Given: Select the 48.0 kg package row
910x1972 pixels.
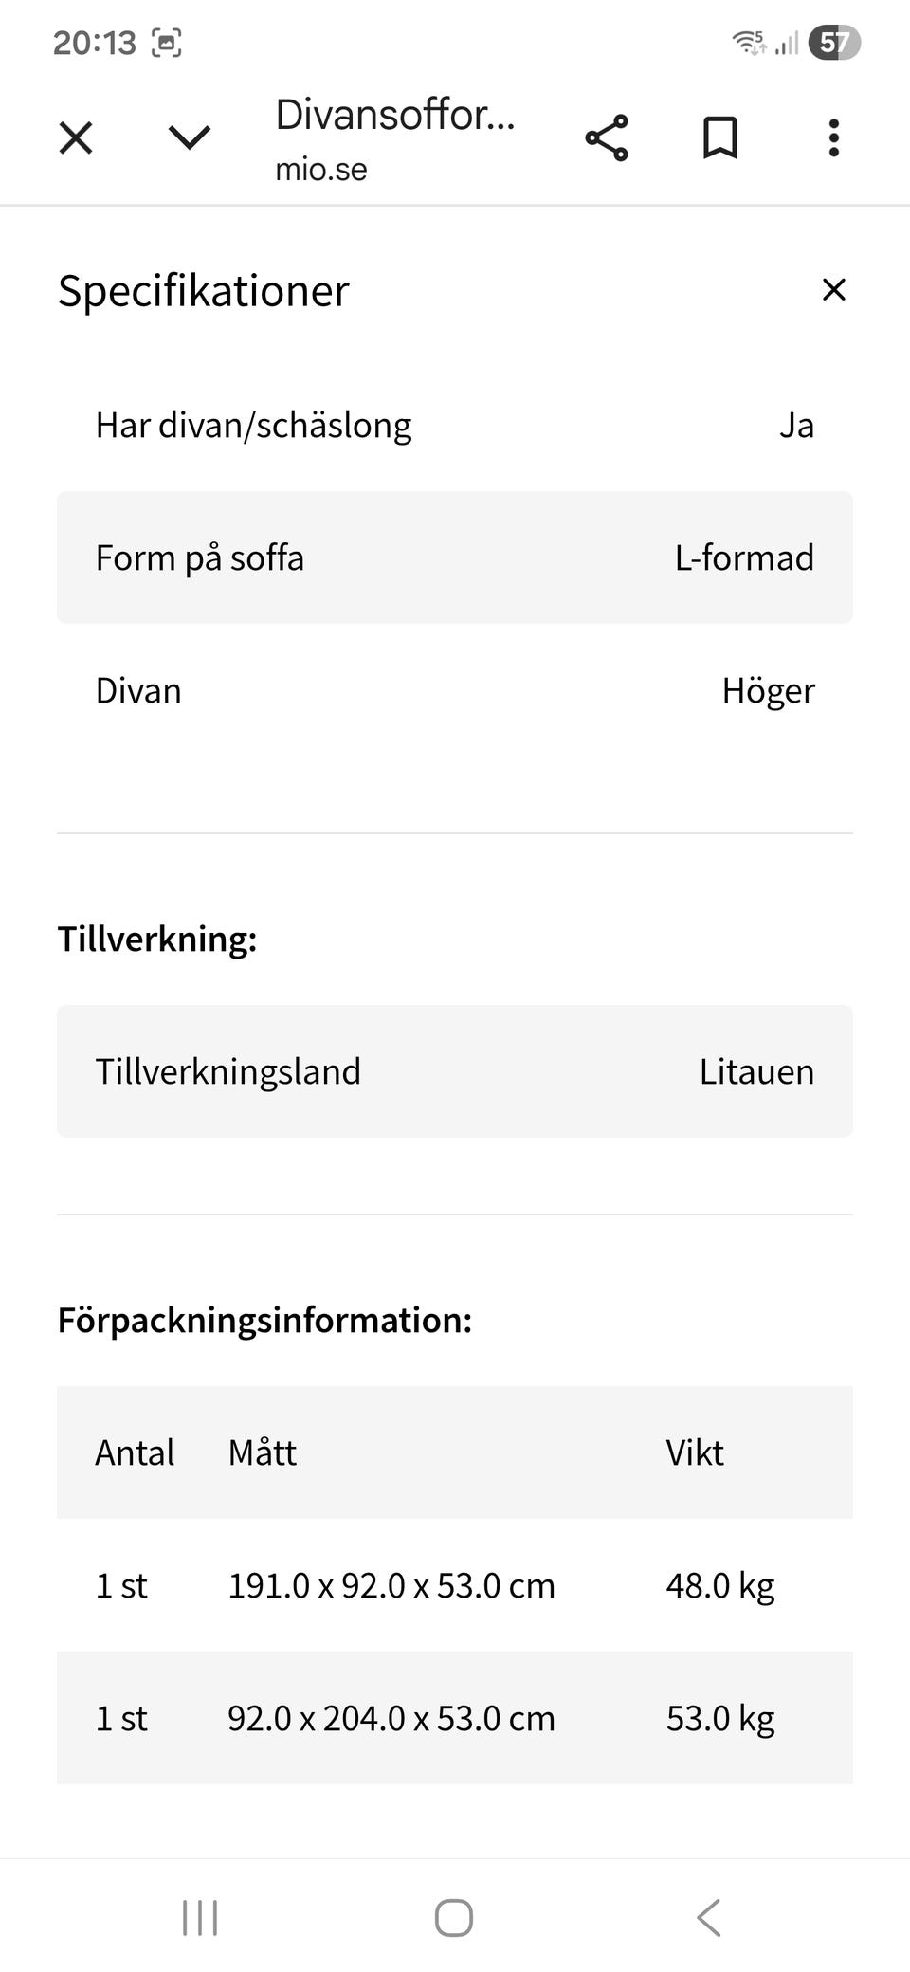Looking at the screenshot, I should (455, 1585).
